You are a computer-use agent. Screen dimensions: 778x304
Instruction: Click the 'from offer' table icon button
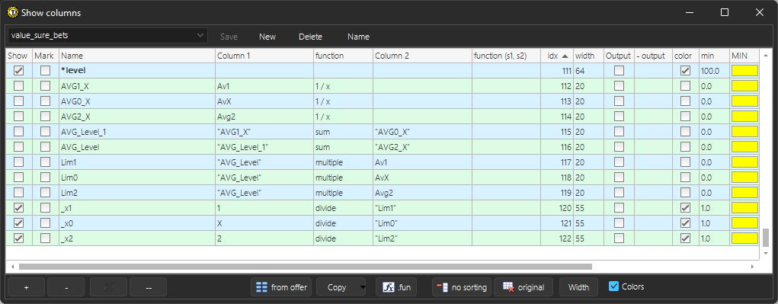click(281, 287)
